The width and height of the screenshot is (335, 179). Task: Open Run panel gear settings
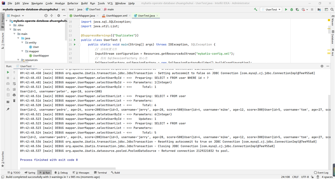[x=322, y=66]
